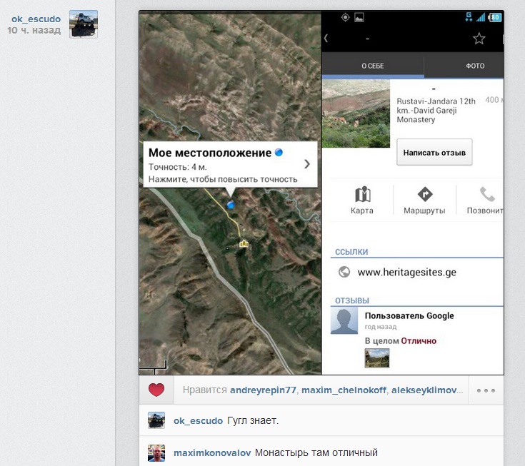Screen dimensions: 525x466
Task: Click the Гугл знает caption text
Action: pos(253,420)
